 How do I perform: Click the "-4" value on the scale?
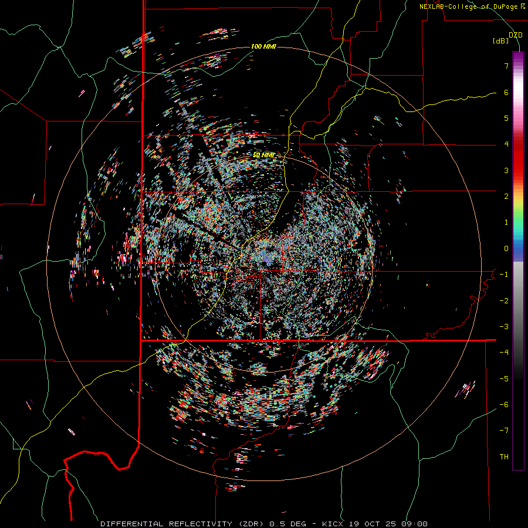point(504,353)
